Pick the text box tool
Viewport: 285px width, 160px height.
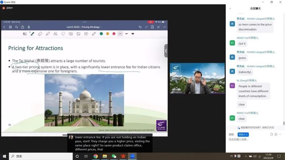coord(86,34)
